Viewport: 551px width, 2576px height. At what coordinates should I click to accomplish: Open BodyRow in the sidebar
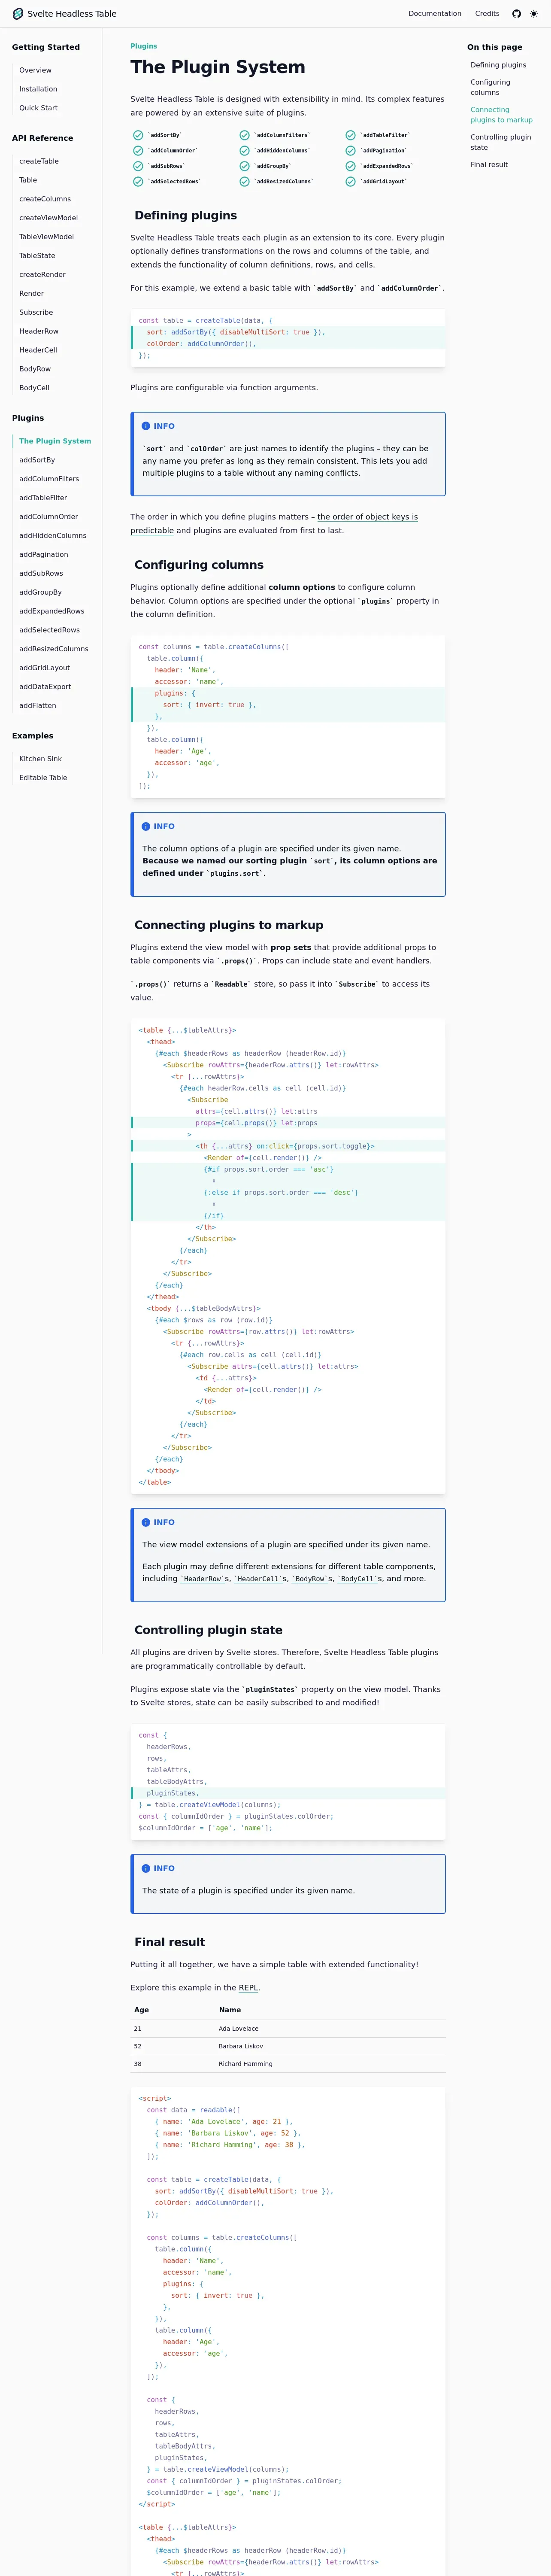(x=35, y=369)
